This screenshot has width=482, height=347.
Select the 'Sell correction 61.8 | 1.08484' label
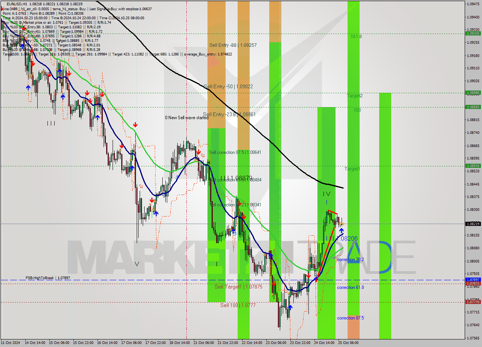(x=236, y=180)
